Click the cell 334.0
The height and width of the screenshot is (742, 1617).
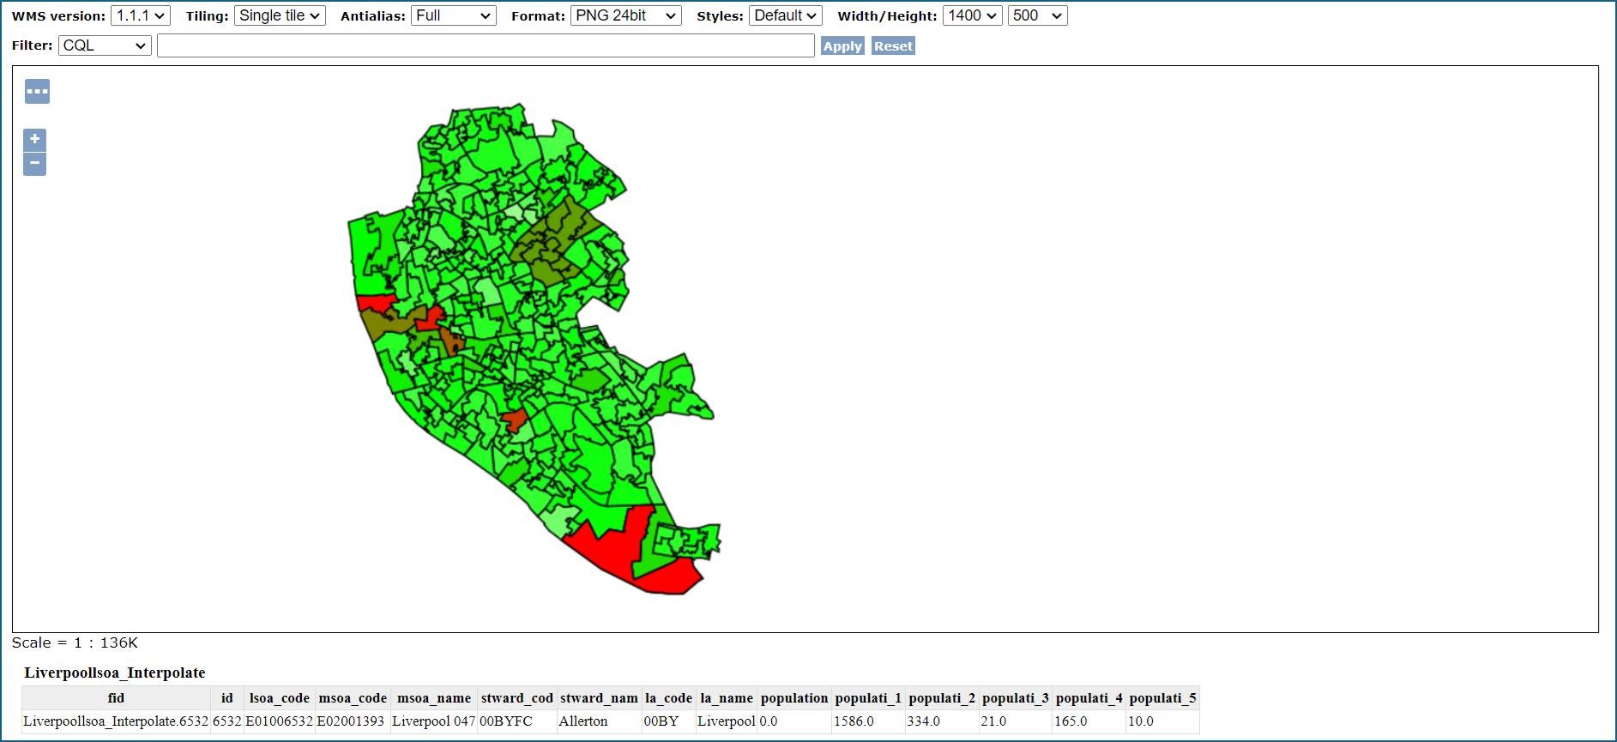tap(942, 721)
